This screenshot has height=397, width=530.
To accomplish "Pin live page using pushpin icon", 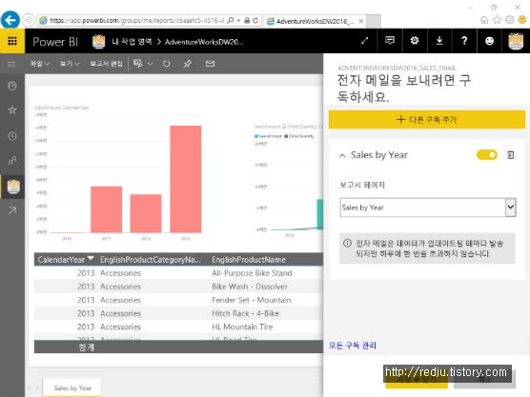I will 188,64.
